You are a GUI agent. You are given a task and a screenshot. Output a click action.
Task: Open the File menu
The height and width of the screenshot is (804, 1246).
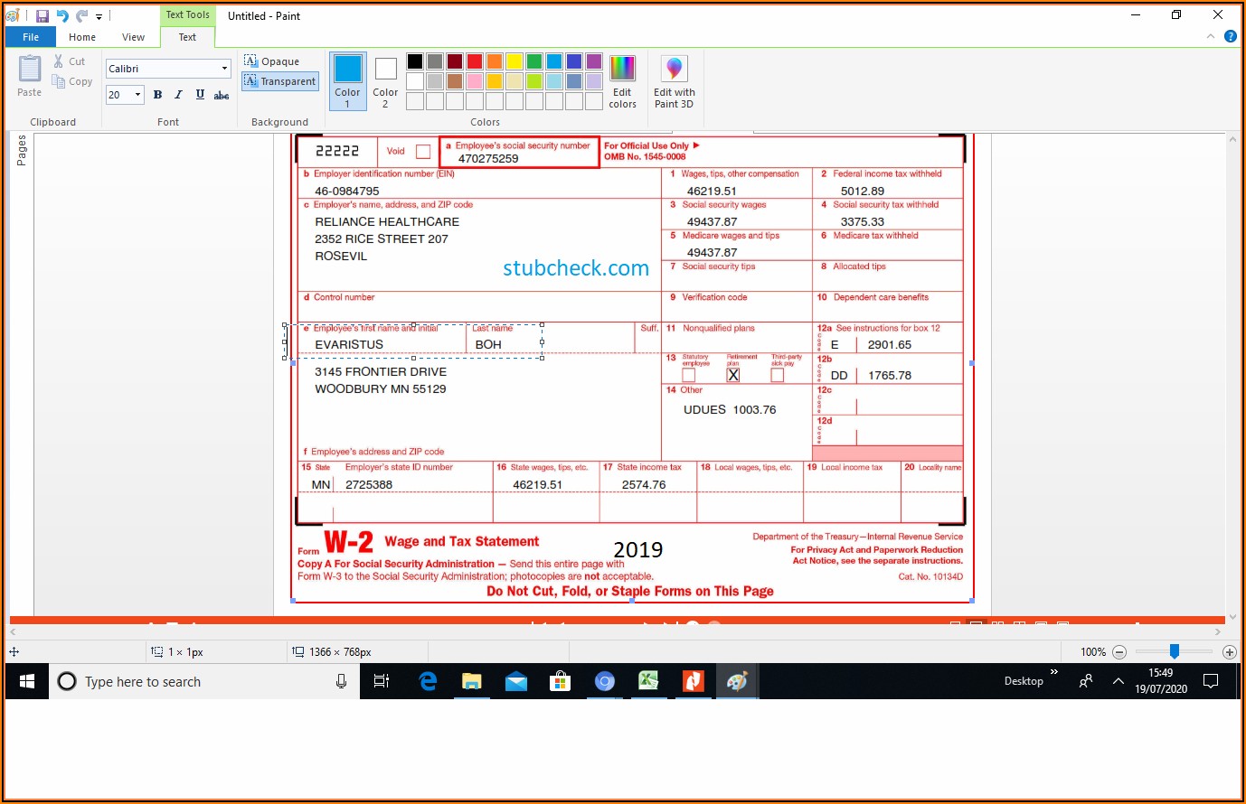[x=31, y=37]
